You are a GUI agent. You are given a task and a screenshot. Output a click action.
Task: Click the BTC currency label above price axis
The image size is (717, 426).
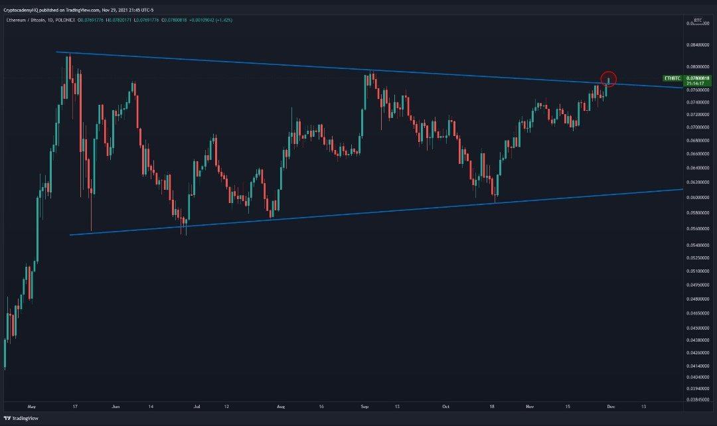pyautogui.click(x=698, y=20)
